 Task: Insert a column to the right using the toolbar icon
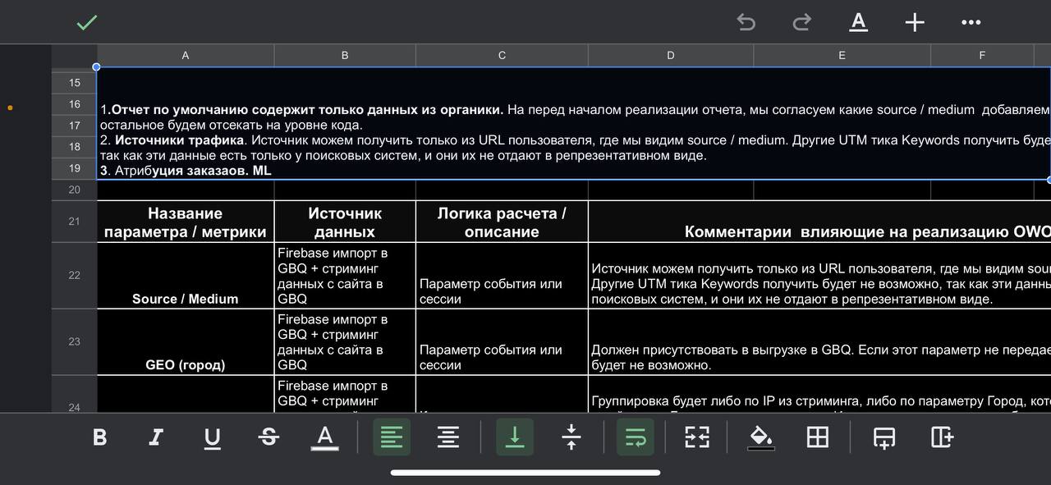tap(942, 437)
